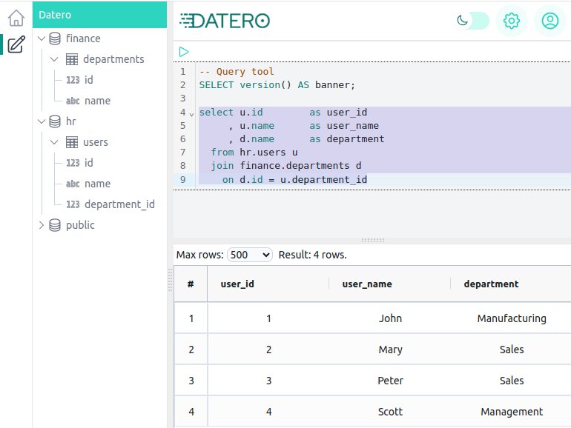
Task: Open the Home page icon
Action: click(x=16, y=18)
